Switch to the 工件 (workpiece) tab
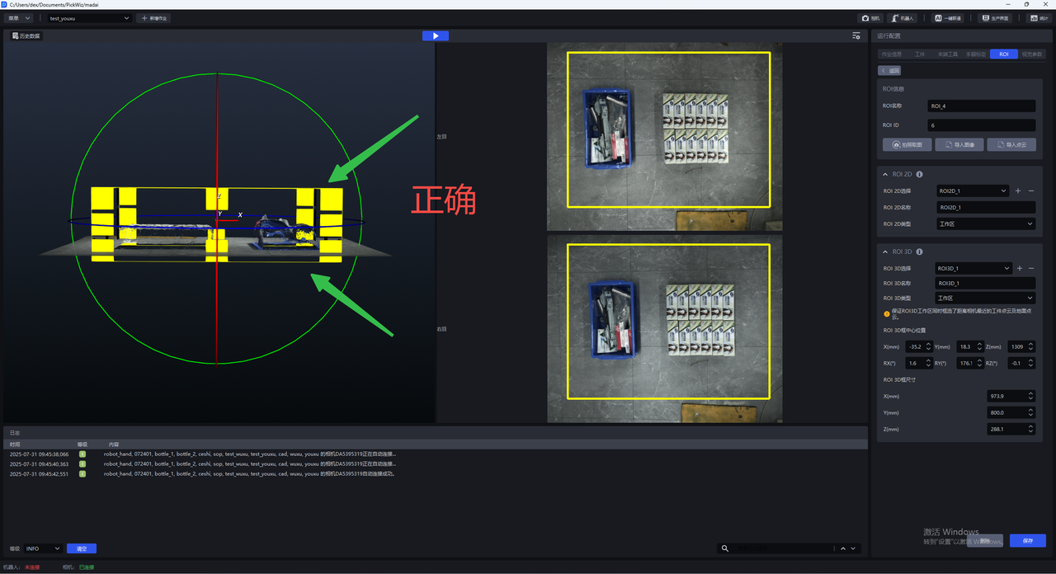 click(x=920, y=54)
